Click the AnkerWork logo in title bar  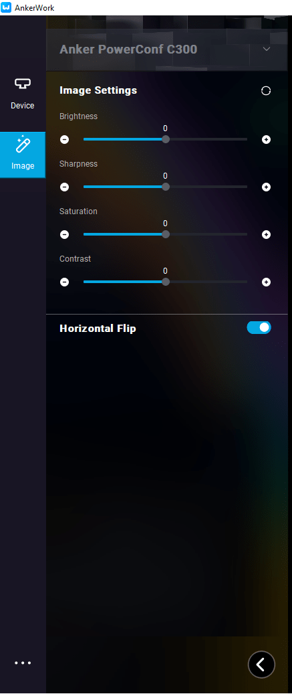click(6, 7)
